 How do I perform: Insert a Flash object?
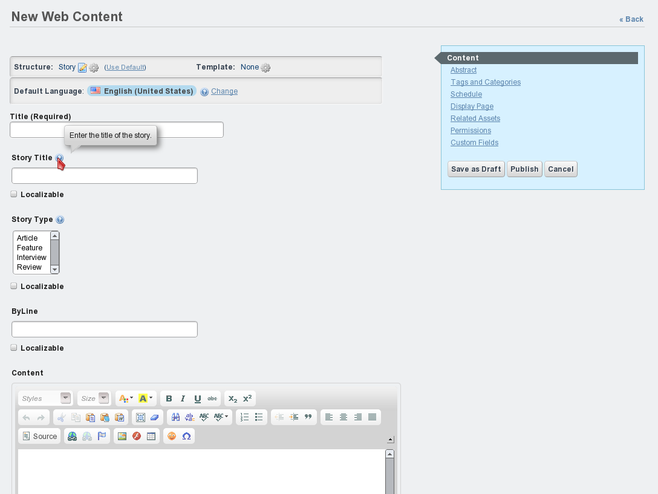pos(137,436)
